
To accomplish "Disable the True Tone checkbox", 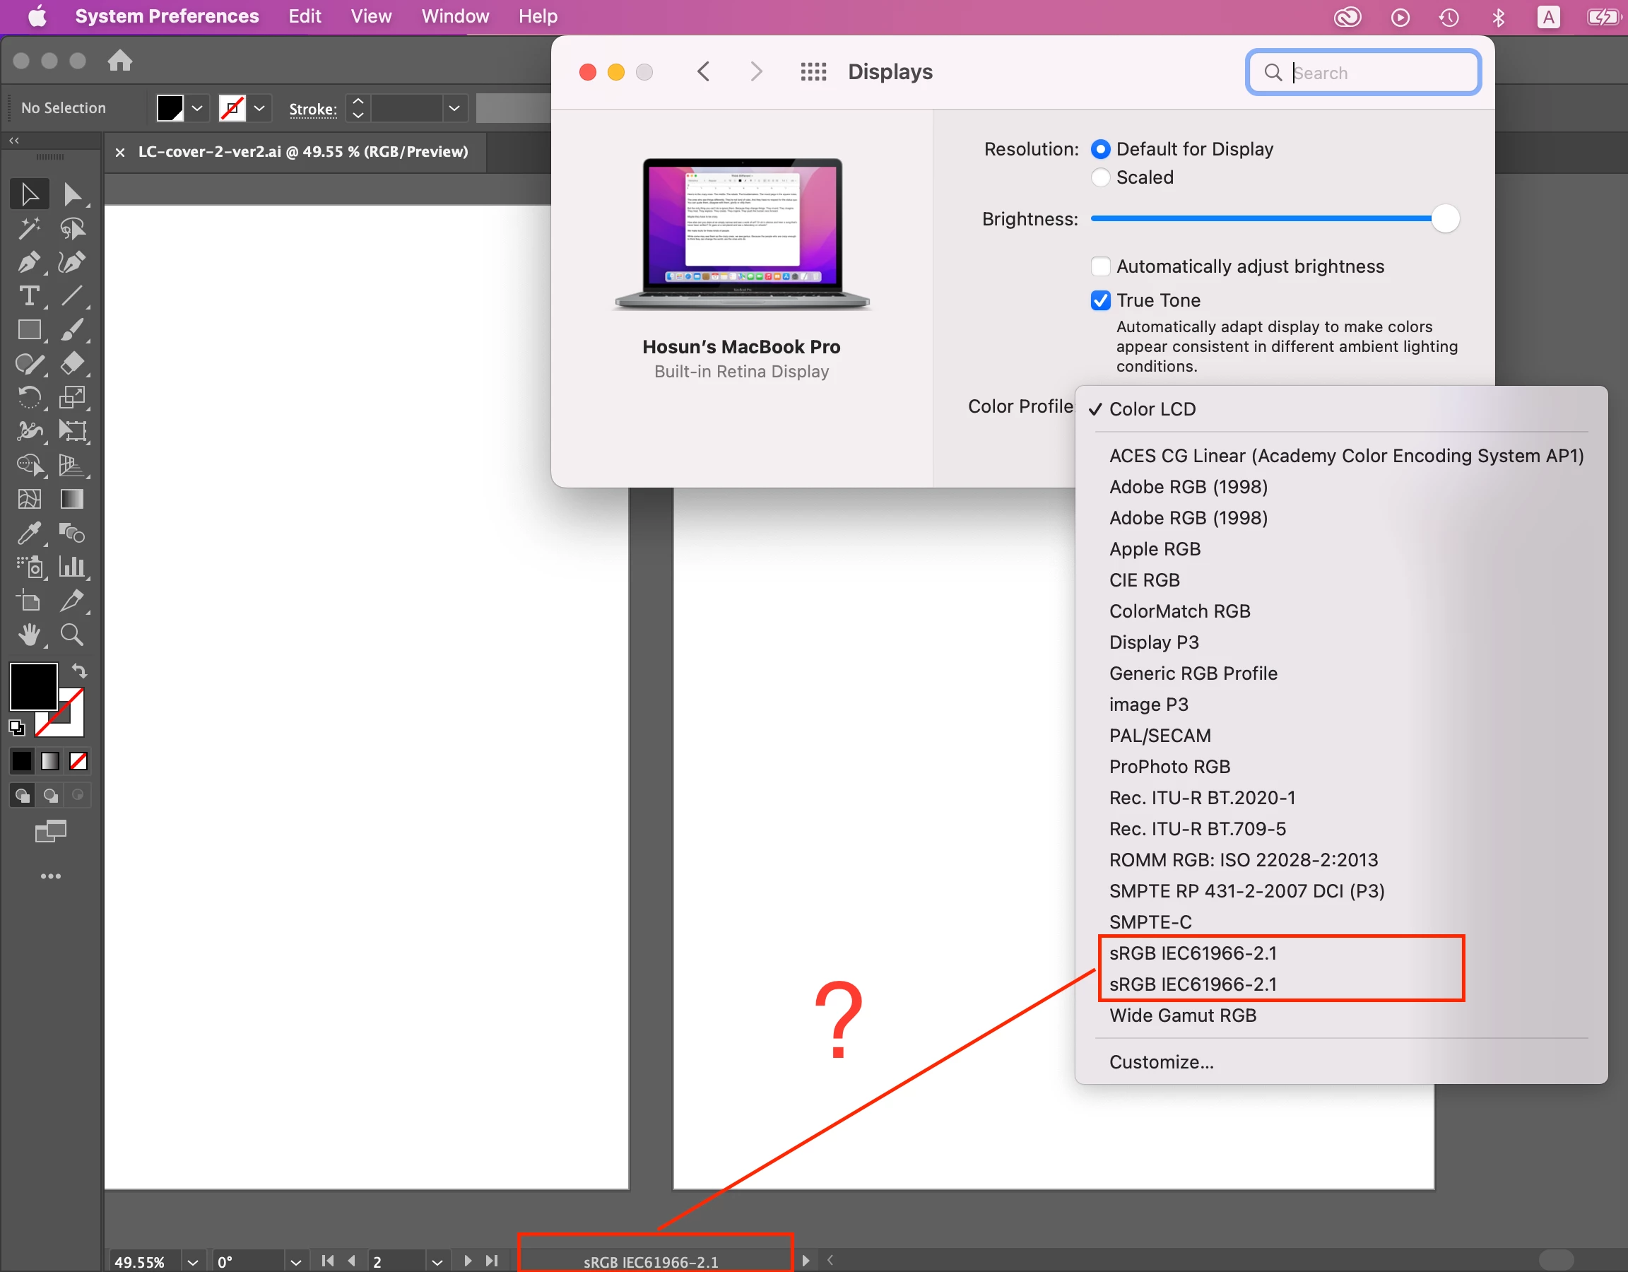I will 1100,300.
